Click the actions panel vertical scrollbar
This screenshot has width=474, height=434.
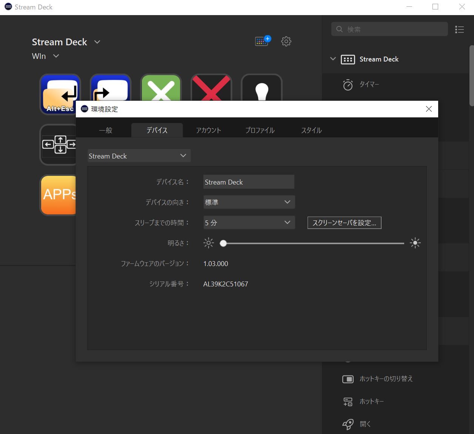[471, 75]
